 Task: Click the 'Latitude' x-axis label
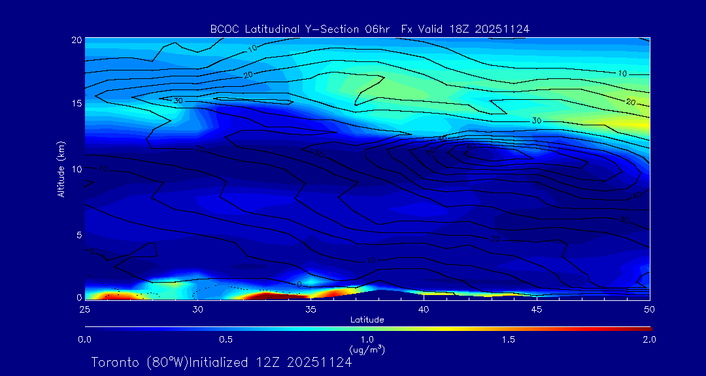(367, 320)
